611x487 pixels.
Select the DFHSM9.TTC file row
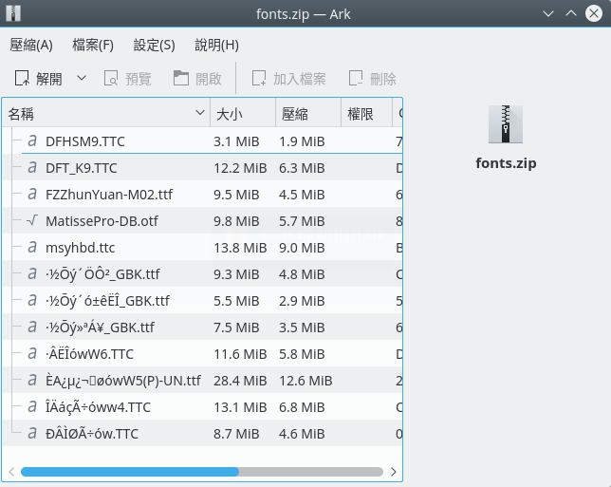[x=203, y=141]
